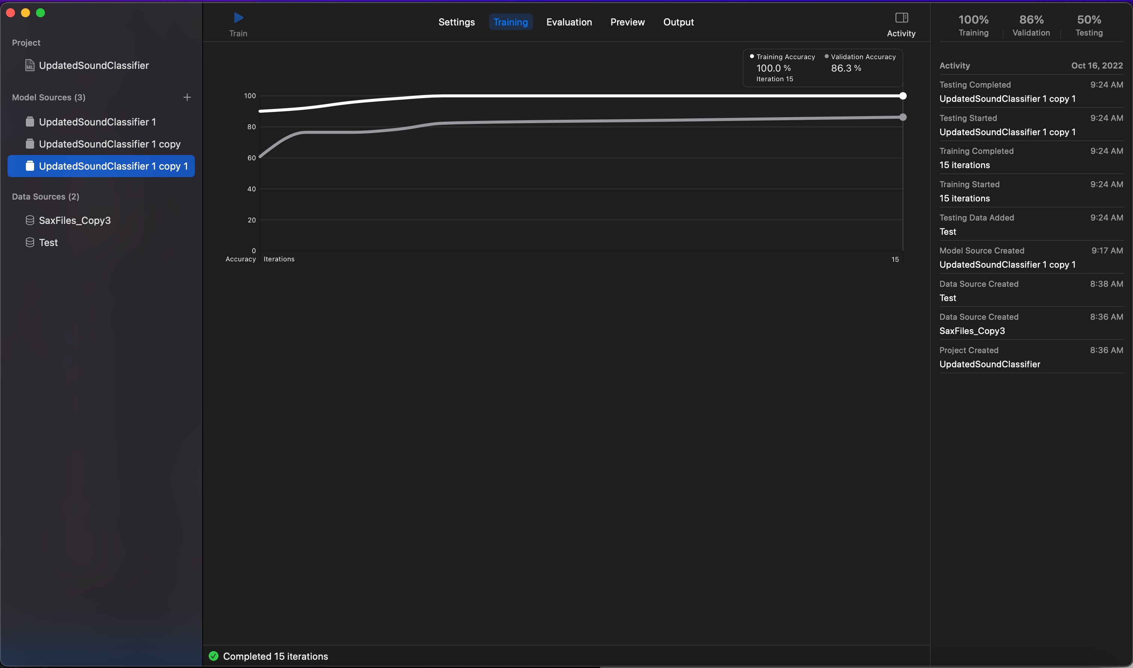Click the training accuracy endpoint marker
The width and height of the screenshot is (1133, 668).
pyautogui.click(x=903, y=96)
